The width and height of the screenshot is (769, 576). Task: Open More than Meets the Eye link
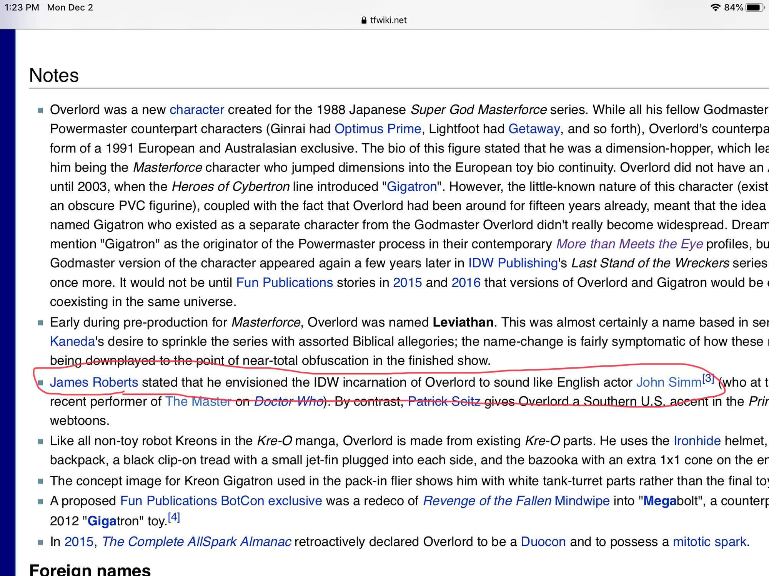pos(629,244)
